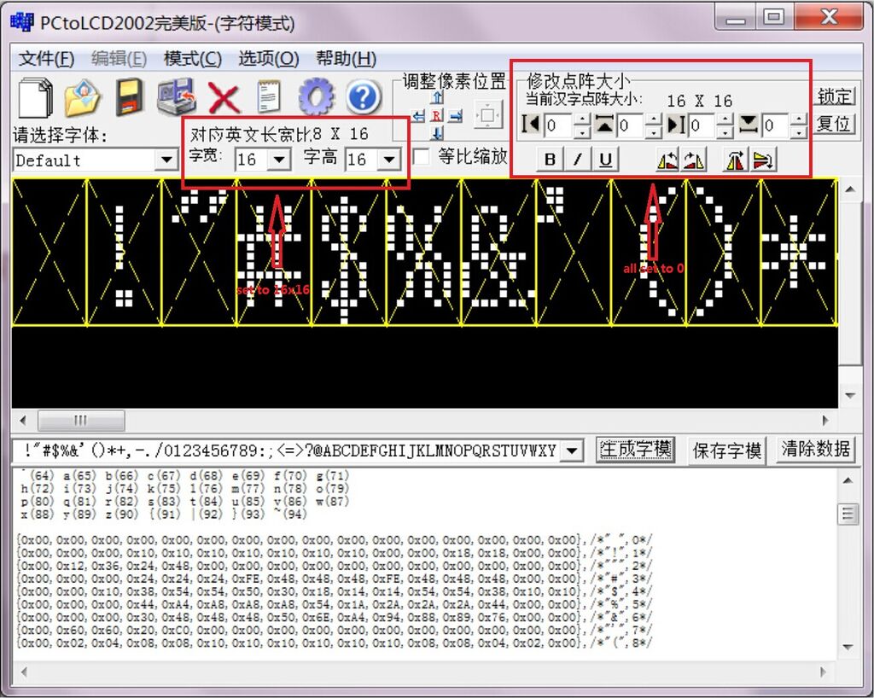
Task: Toggle bold with the B button
Action: (x=550, y=160)
